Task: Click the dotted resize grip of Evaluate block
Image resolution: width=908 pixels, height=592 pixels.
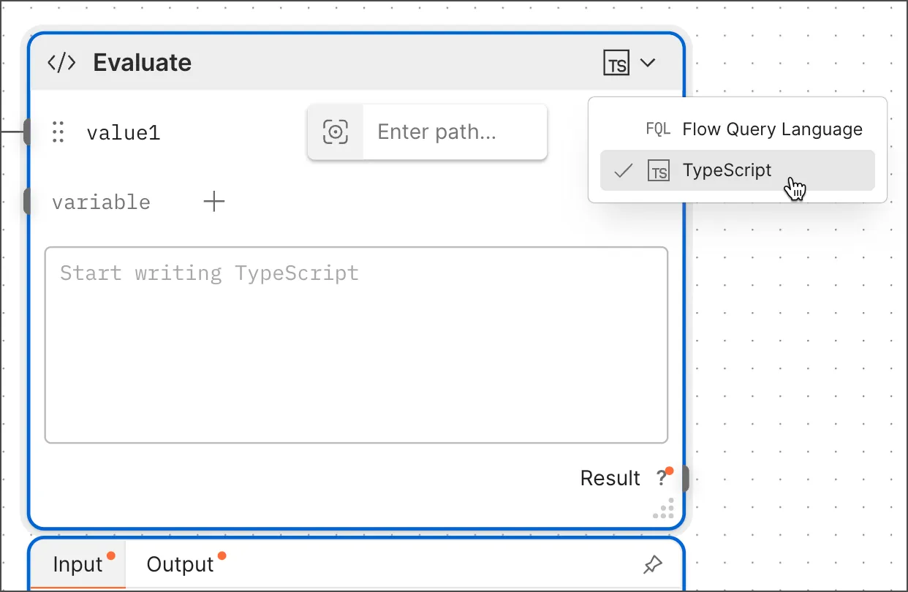Action: click(x=664, y=509)
